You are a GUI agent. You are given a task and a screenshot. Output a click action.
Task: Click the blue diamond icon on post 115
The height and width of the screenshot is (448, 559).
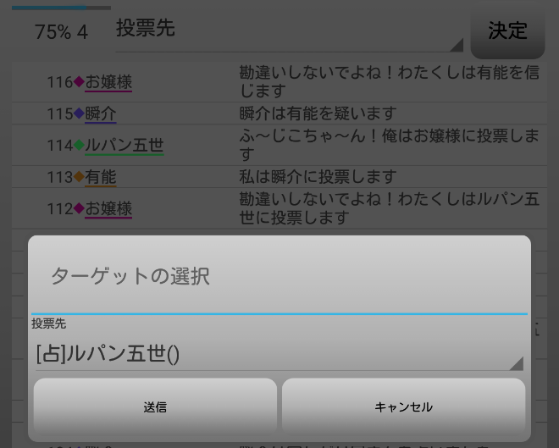79,113
